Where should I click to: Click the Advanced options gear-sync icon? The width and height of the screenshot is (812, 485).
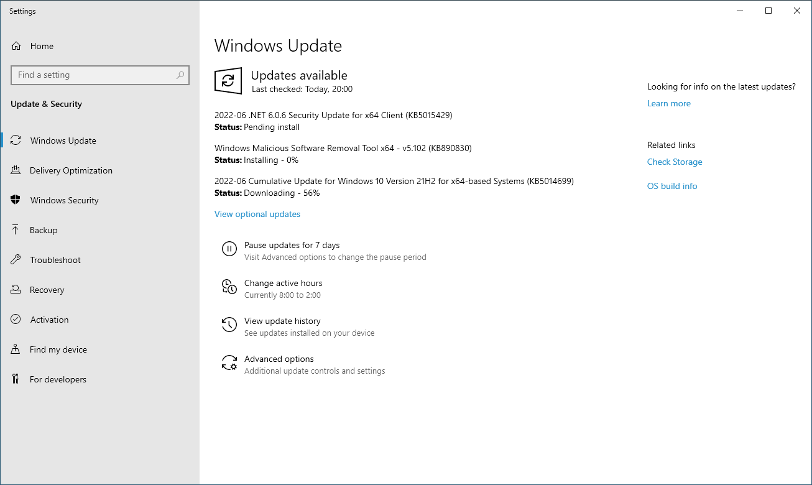tap(229, 363)
